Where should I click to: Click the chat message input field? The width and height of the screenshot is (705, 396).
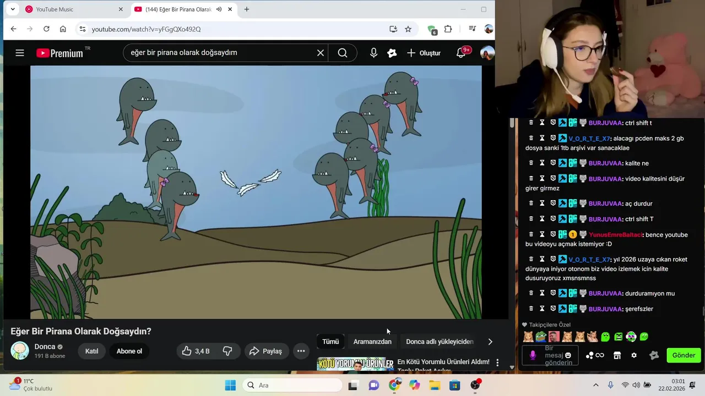[x=550, y=355]
